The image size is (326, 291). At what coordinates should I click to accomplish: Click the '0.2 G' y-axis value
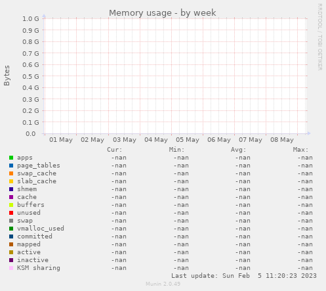pos(31,111)
